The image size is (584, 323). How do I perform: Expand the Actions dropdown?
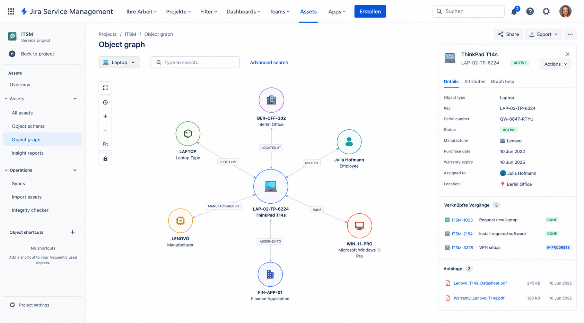click(556, 64)
